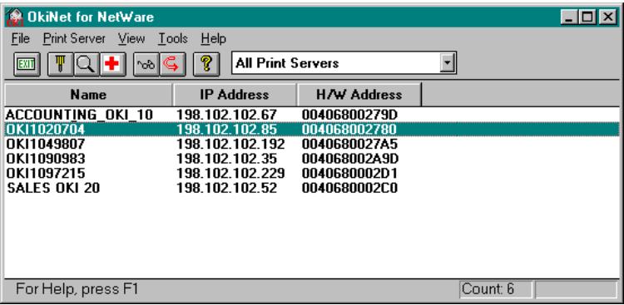Minimize the OkiNet window
Viewport: 624px width, 305px height.
(570, 17)
